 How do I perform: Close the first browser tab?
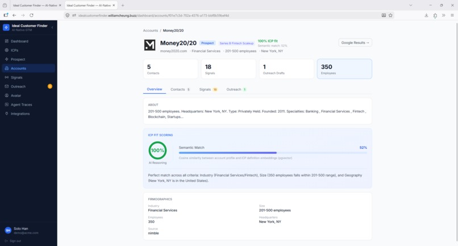(60, 5)
